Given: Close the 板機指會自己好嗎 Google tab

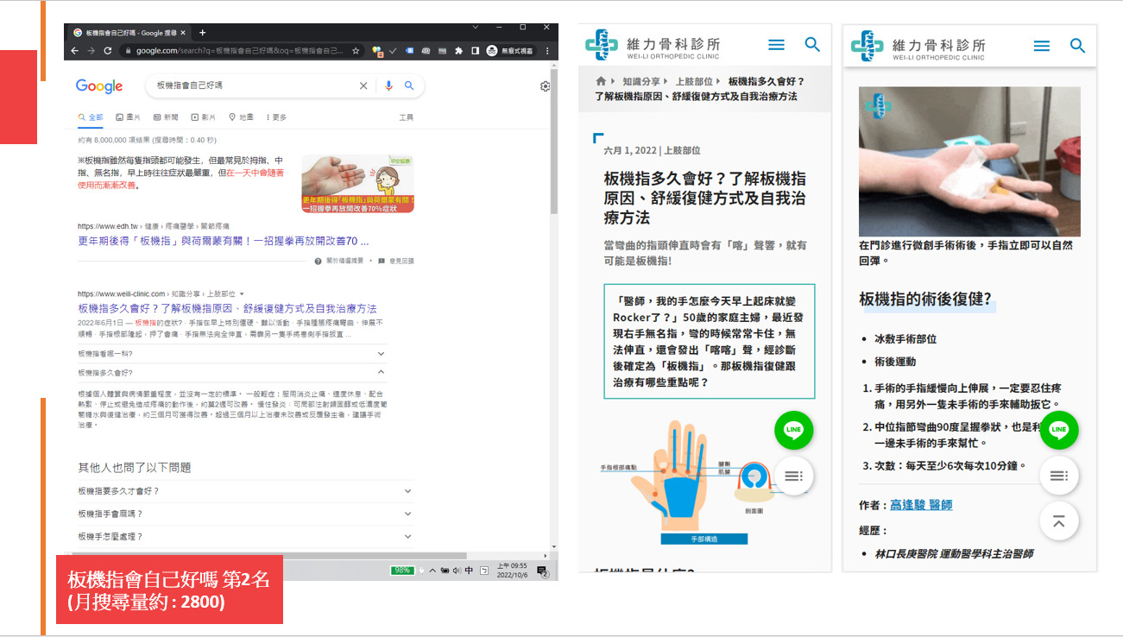Looking at the screenshot, I should (x=184, y=33).
